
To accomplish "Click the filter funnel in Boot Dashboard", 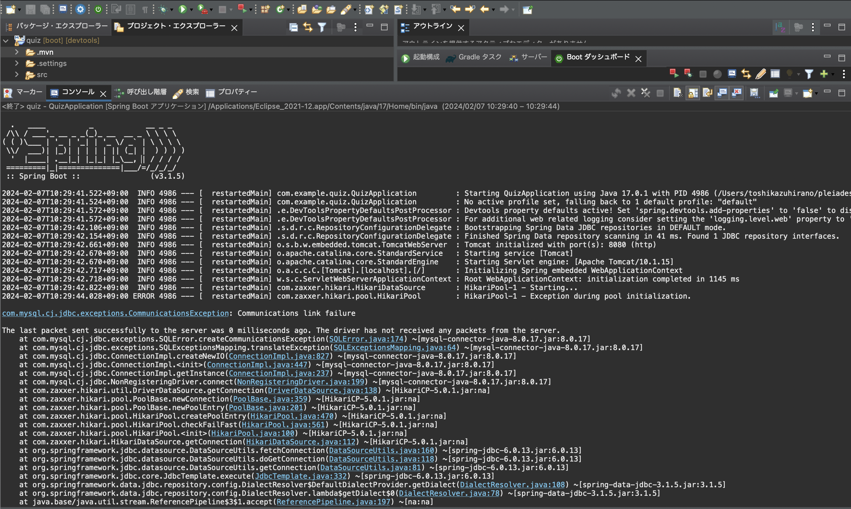I will point(809,74).
